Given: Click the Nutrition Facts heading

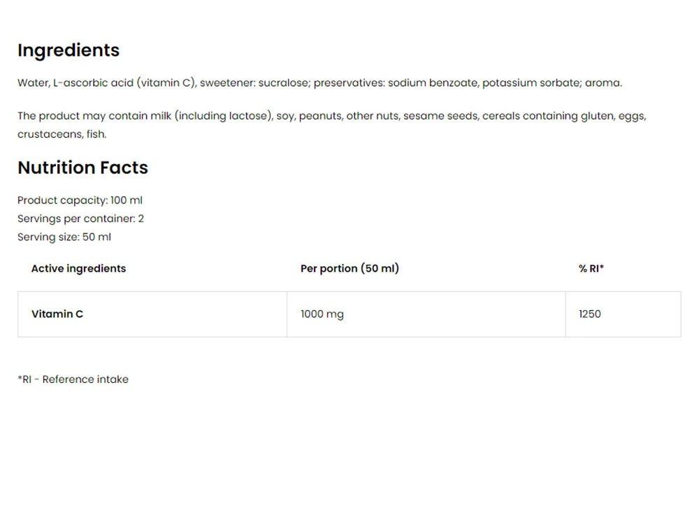Looking at the screenshot, I should 82,168.
